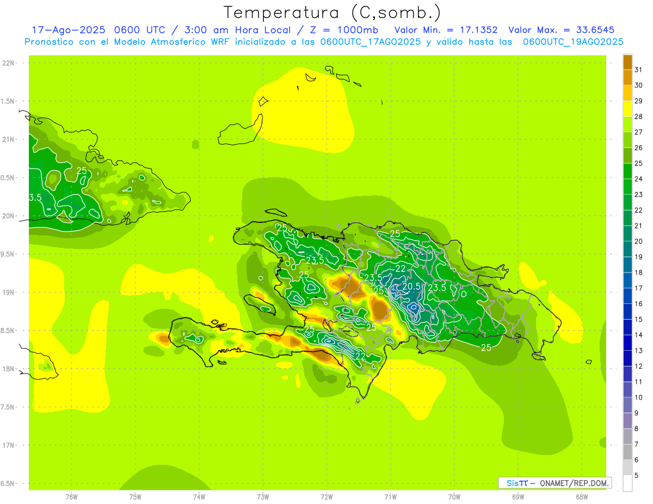The width and height of the screenshot is (653, 504).
Task: Click the "12" value on the color legend
Action: (x=638, y=366)
